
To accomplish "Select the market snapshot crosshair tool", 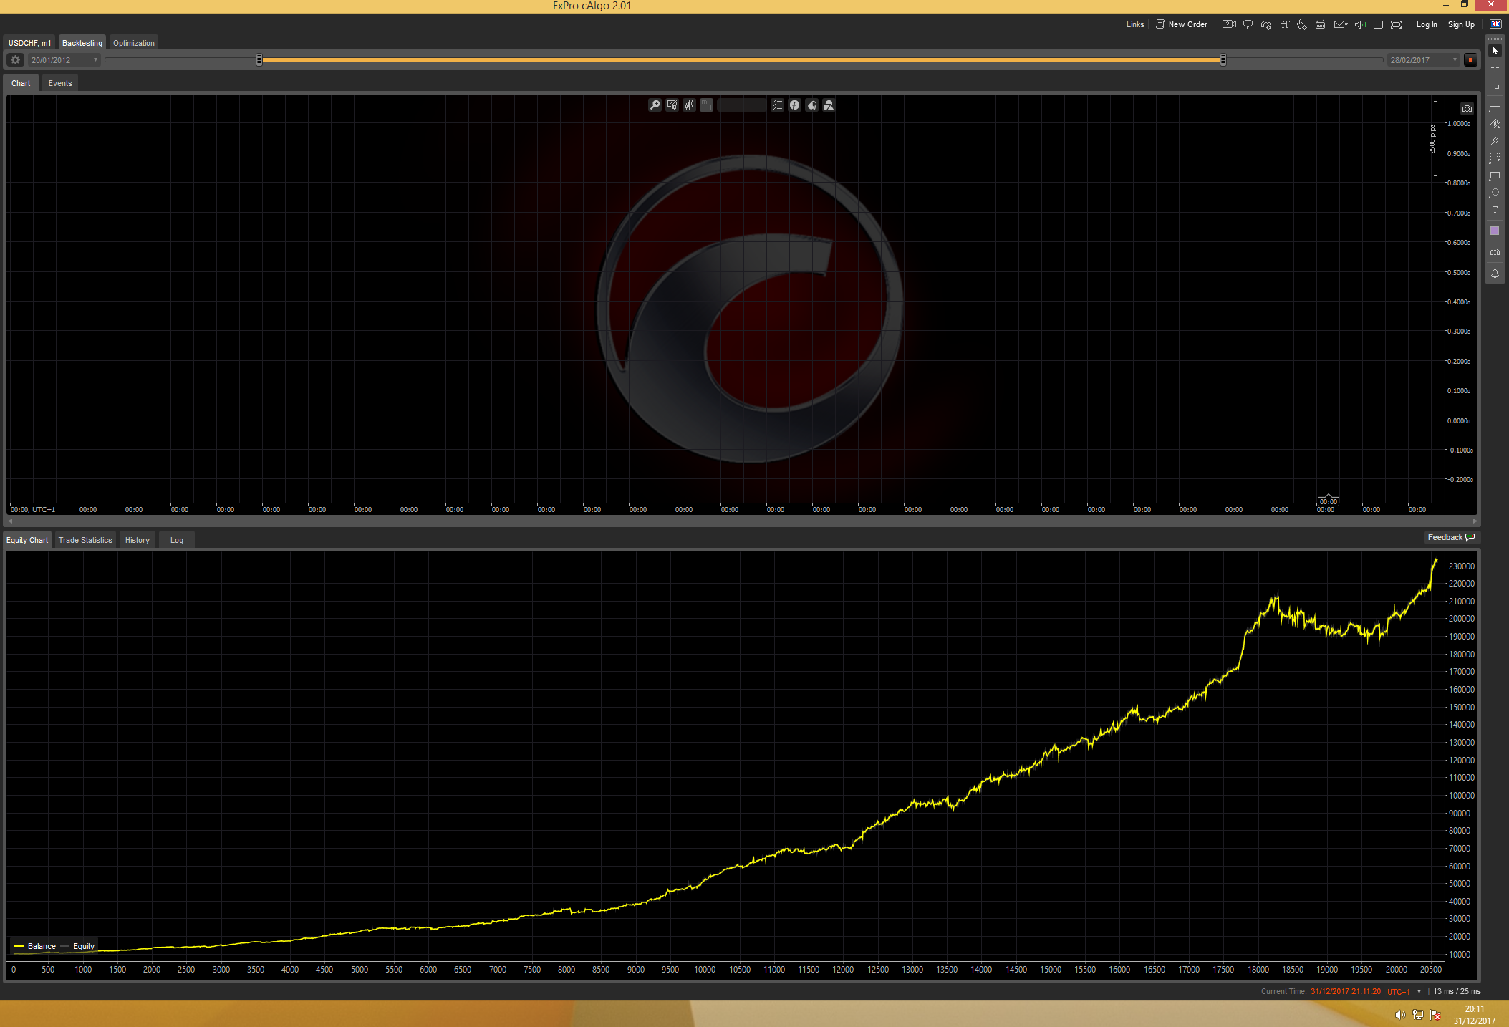I will coord(1495,85).
